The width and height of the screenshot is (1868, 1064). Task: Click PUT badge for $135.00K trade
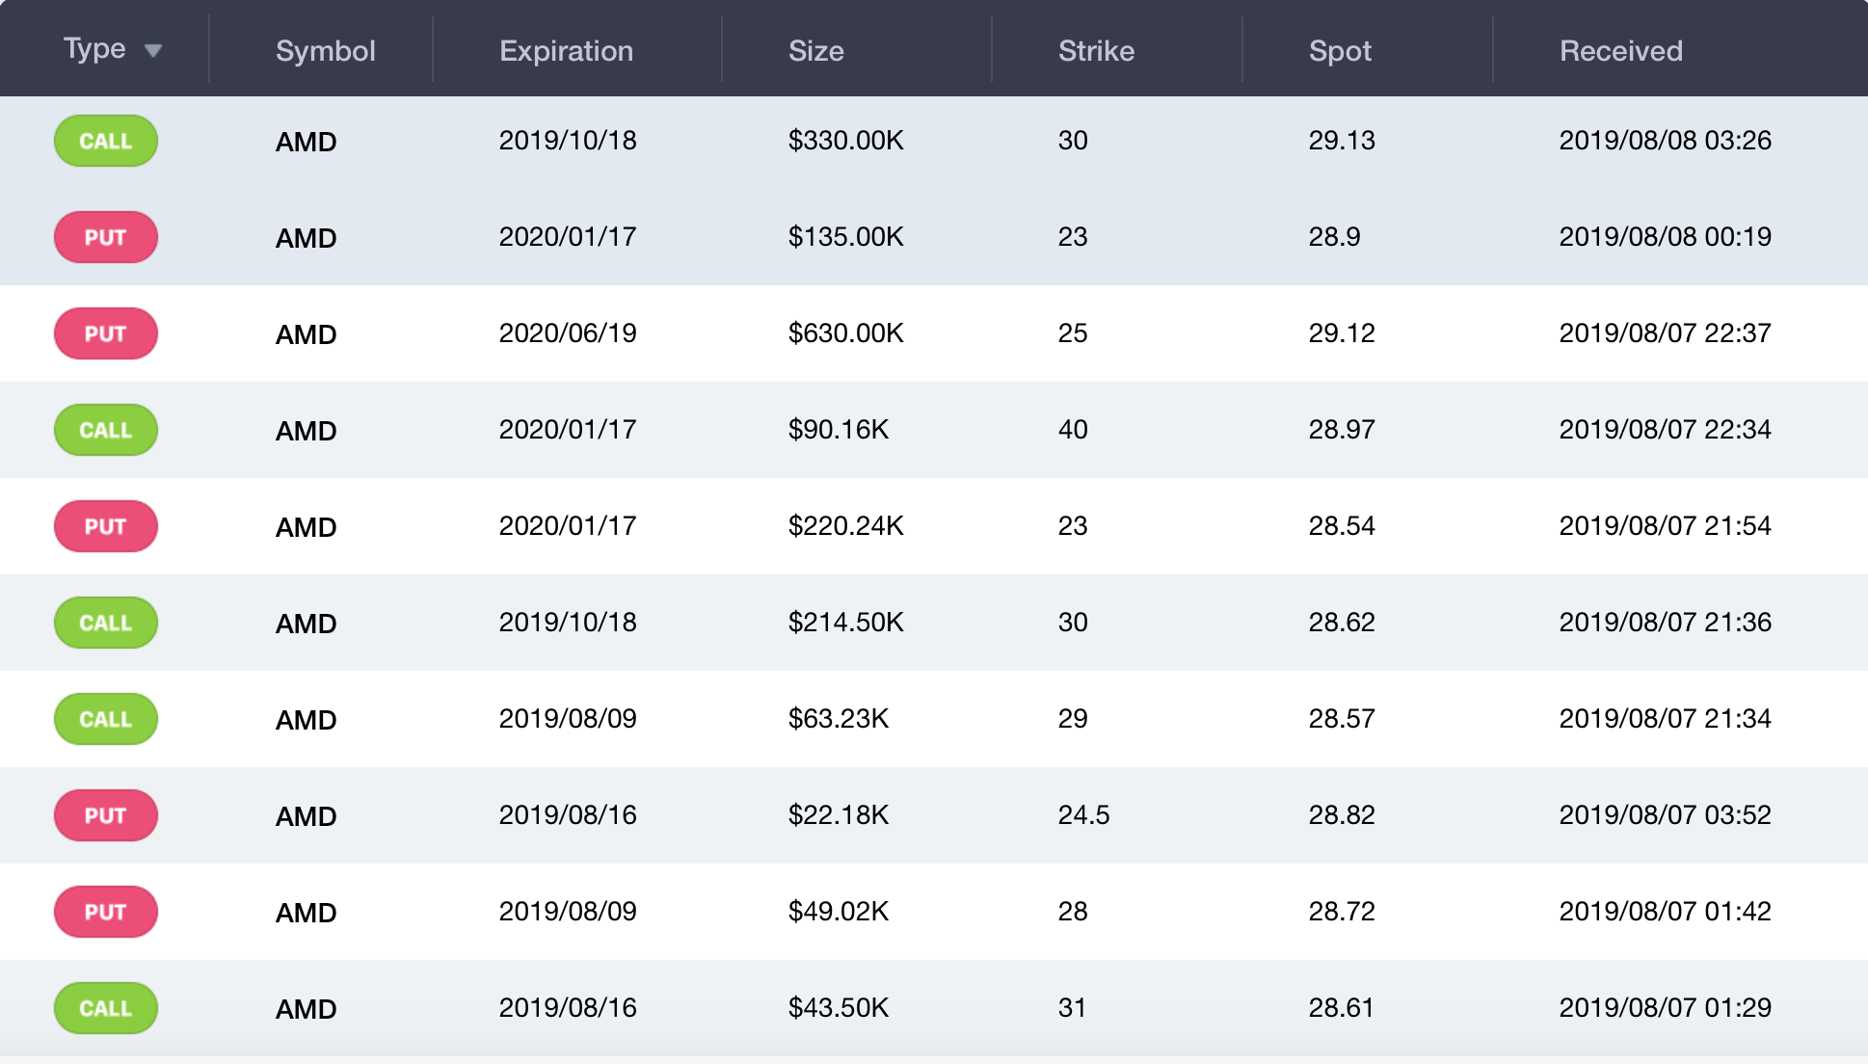point(106,237)
